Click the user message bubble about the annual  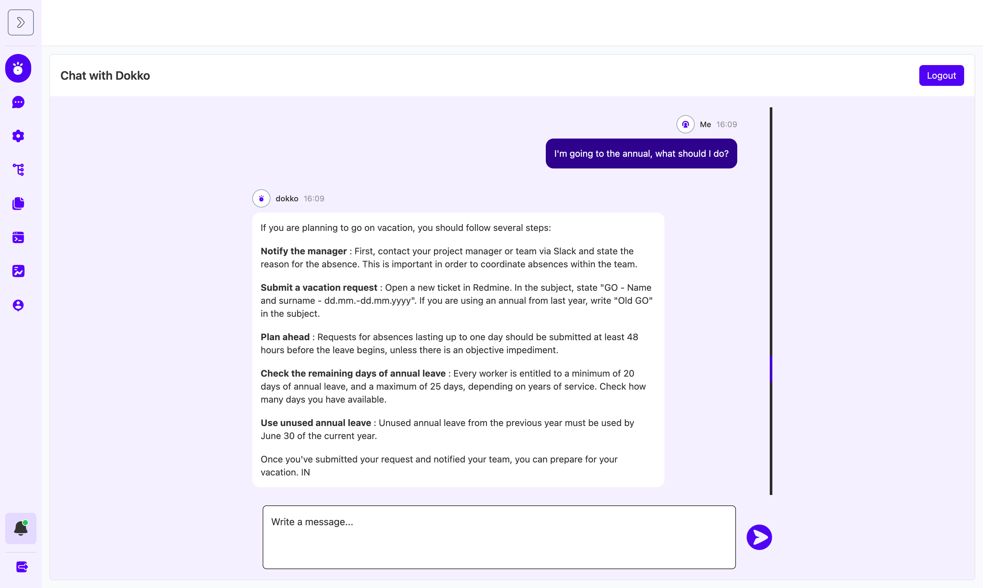coord(641,153)
